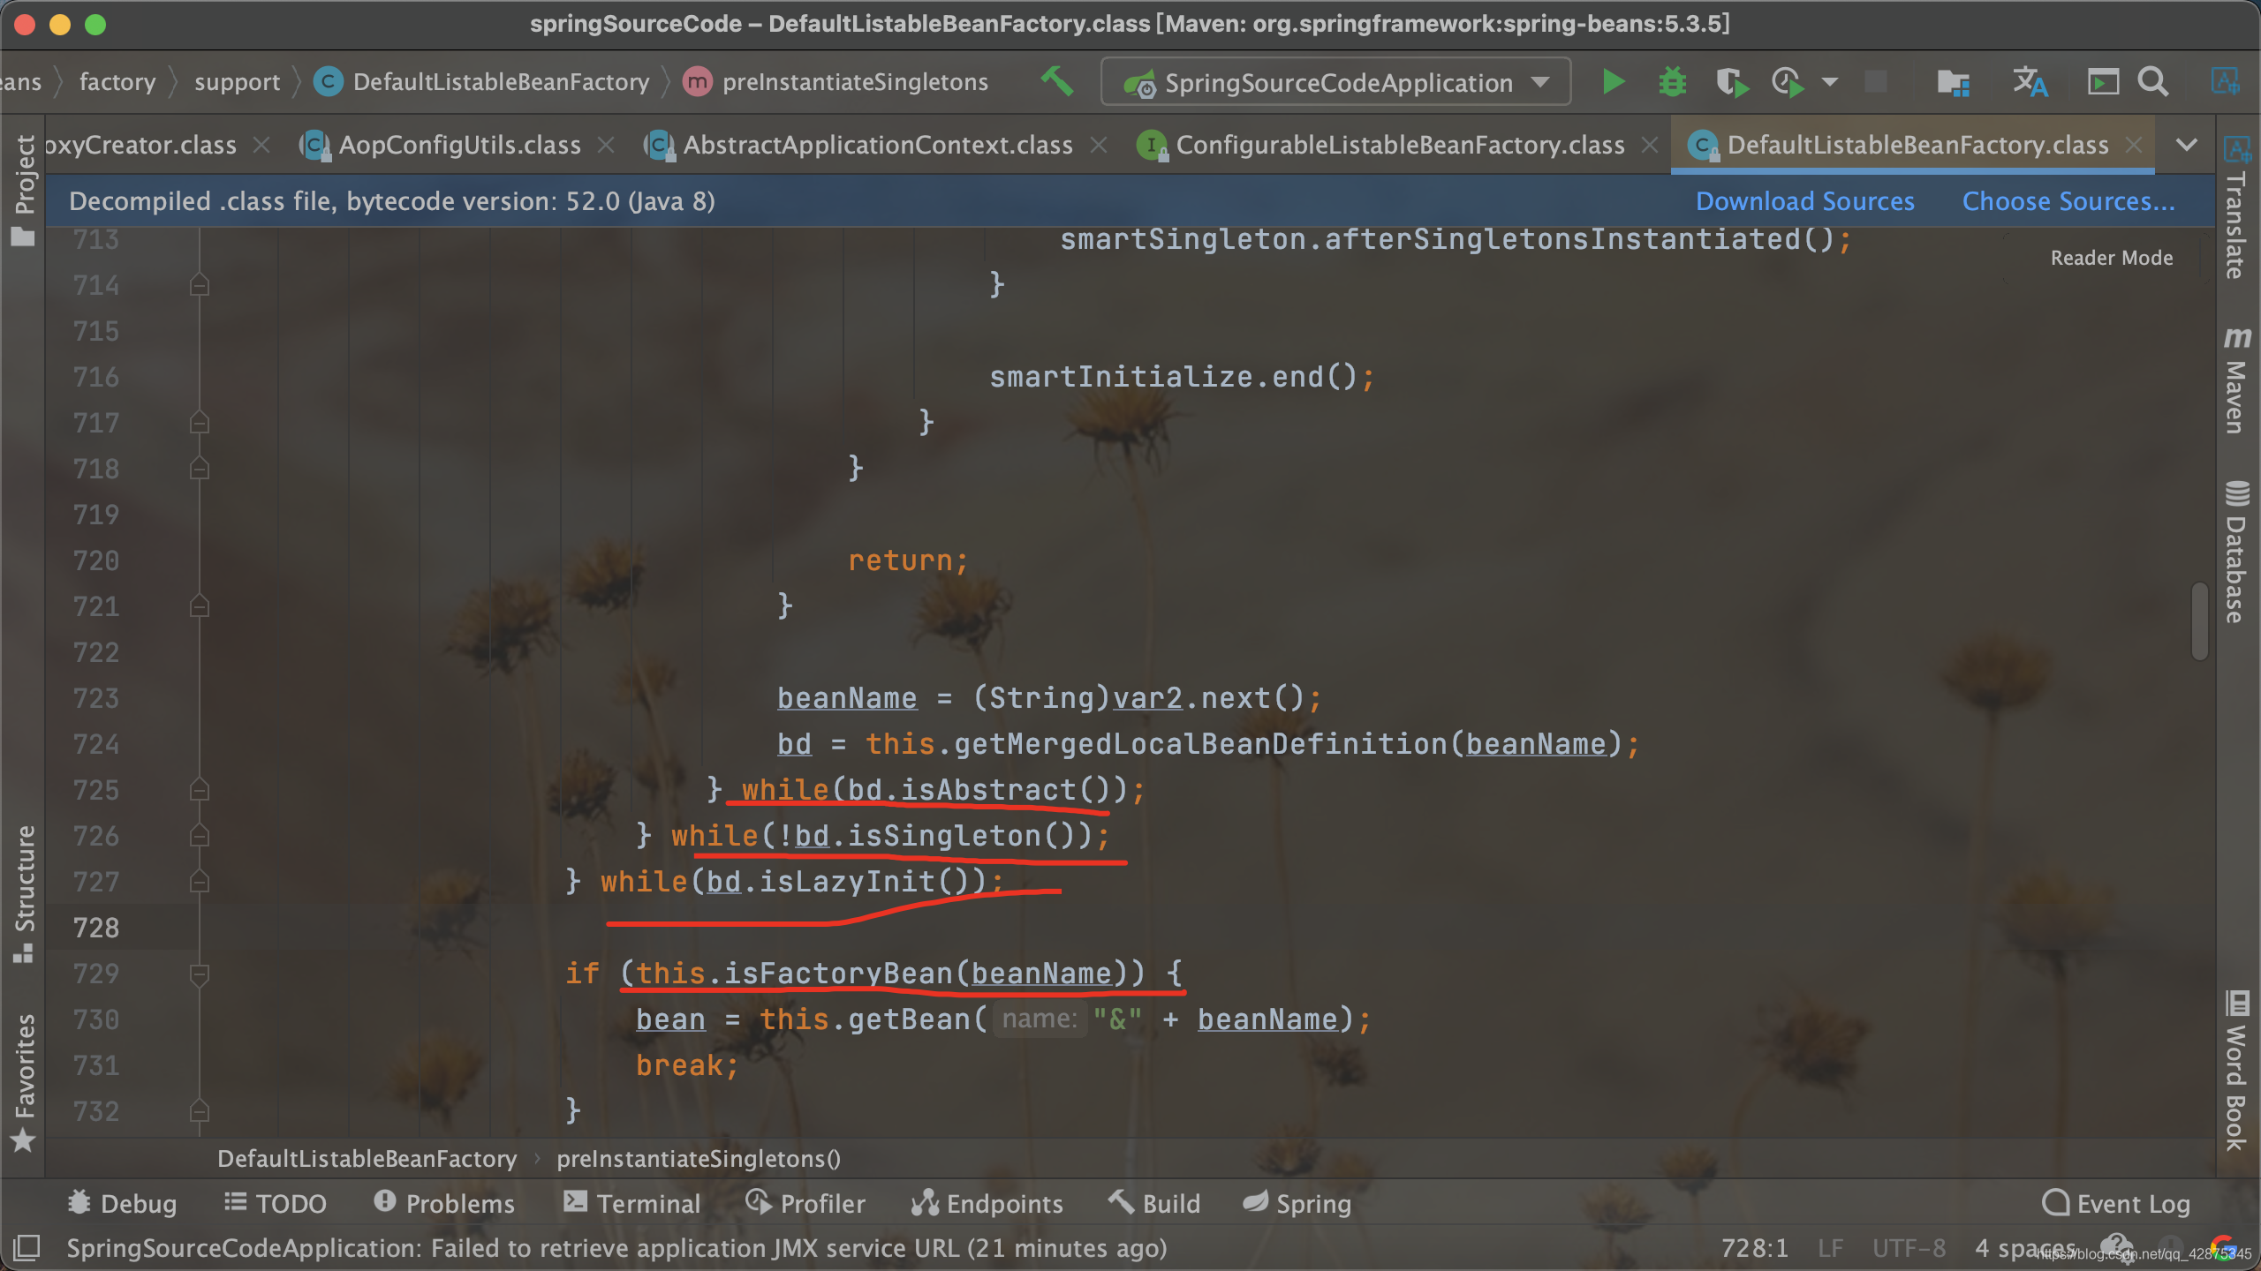Click Choose Sources link

pyautogui.click(x=2068, y=201)
